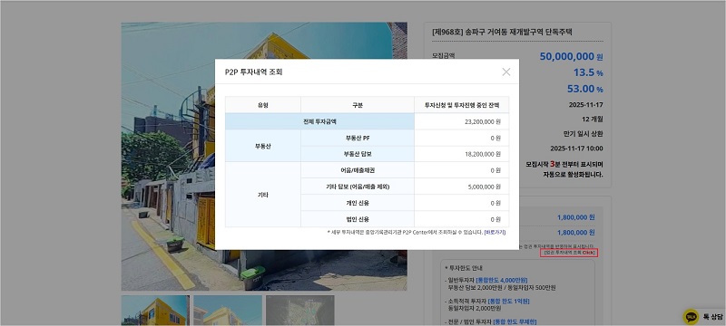Select the first yellow house thumbnail
The image size is (726, 326).
click(x=155, y=311)
